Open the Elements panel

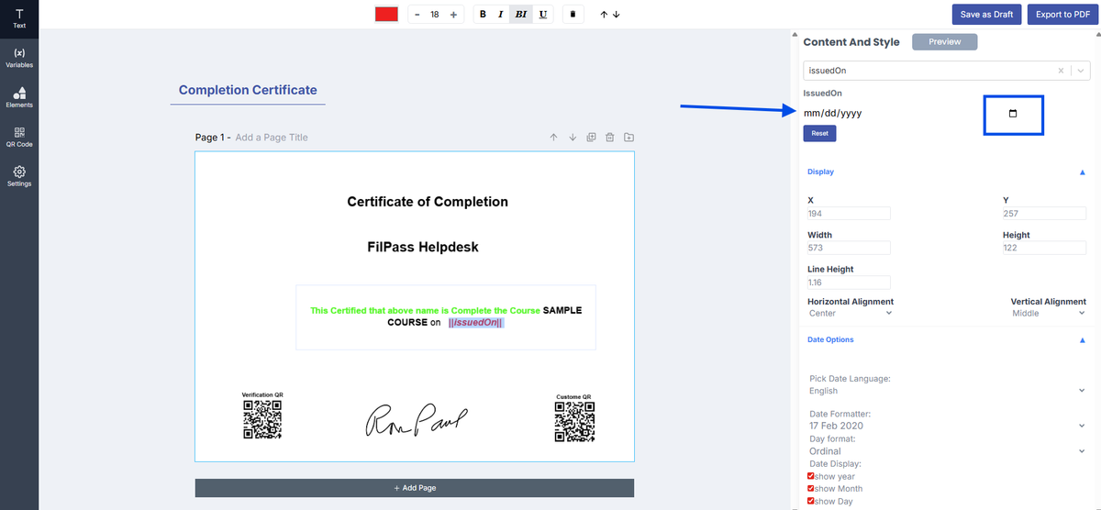[x=19, y=97]
